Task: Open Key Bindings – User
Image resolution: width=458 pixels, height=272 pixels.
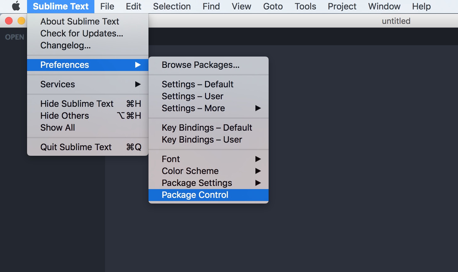Action: (208, 139)
